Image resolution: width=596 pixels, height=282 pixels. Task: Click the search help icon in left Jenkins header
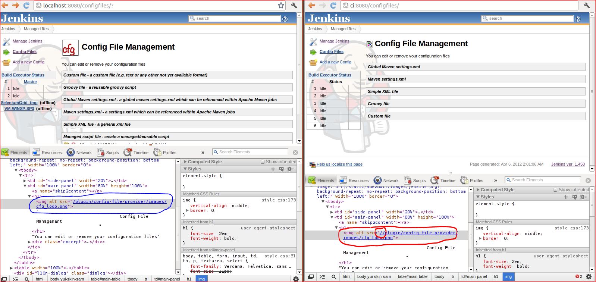coord(285,19)
